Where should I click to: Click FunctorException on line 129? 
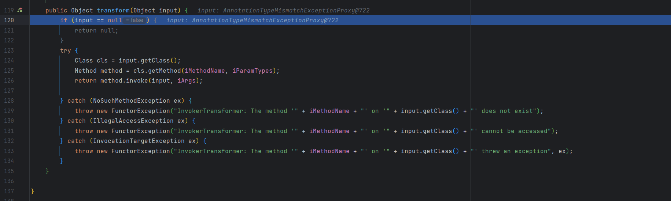point(140,111)
